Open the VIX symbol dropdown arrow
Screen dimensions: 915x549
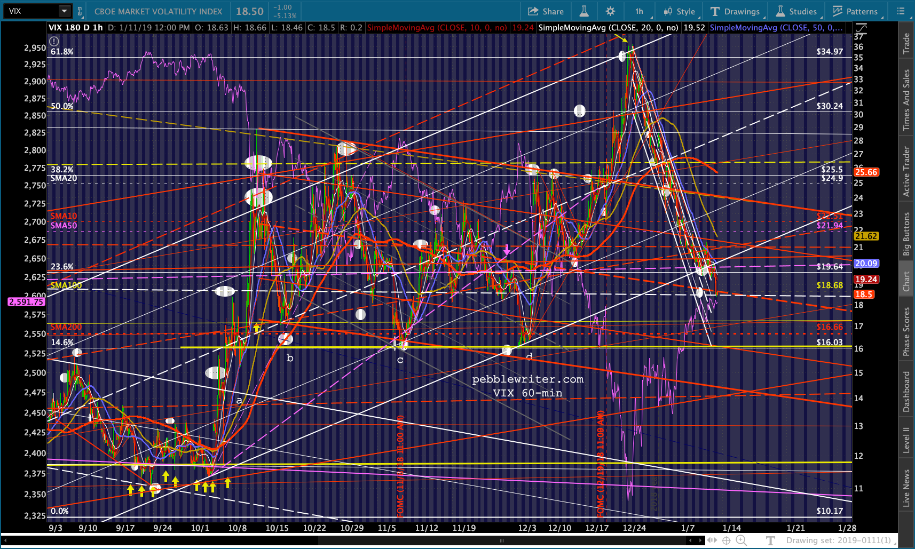[65, 11]
